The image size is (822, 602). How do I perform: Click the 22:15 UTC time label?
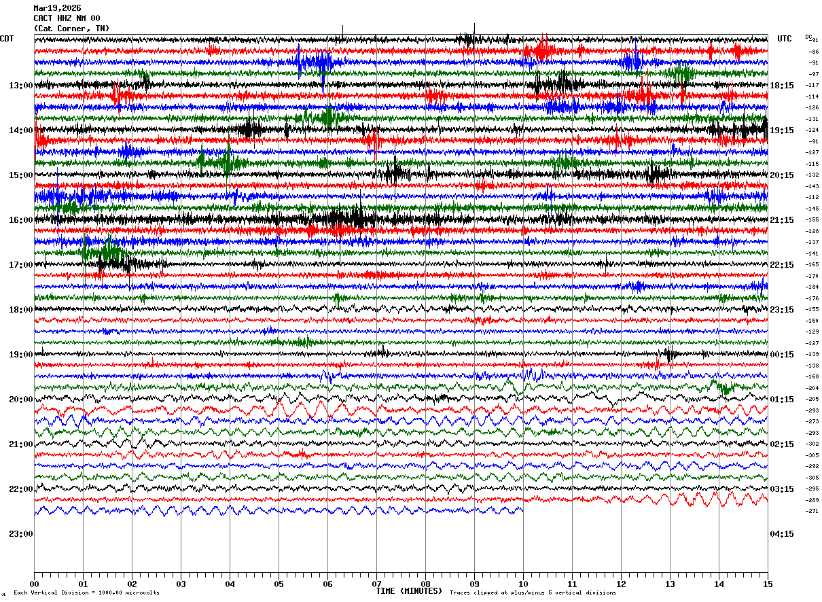click(x=782, y=265)
